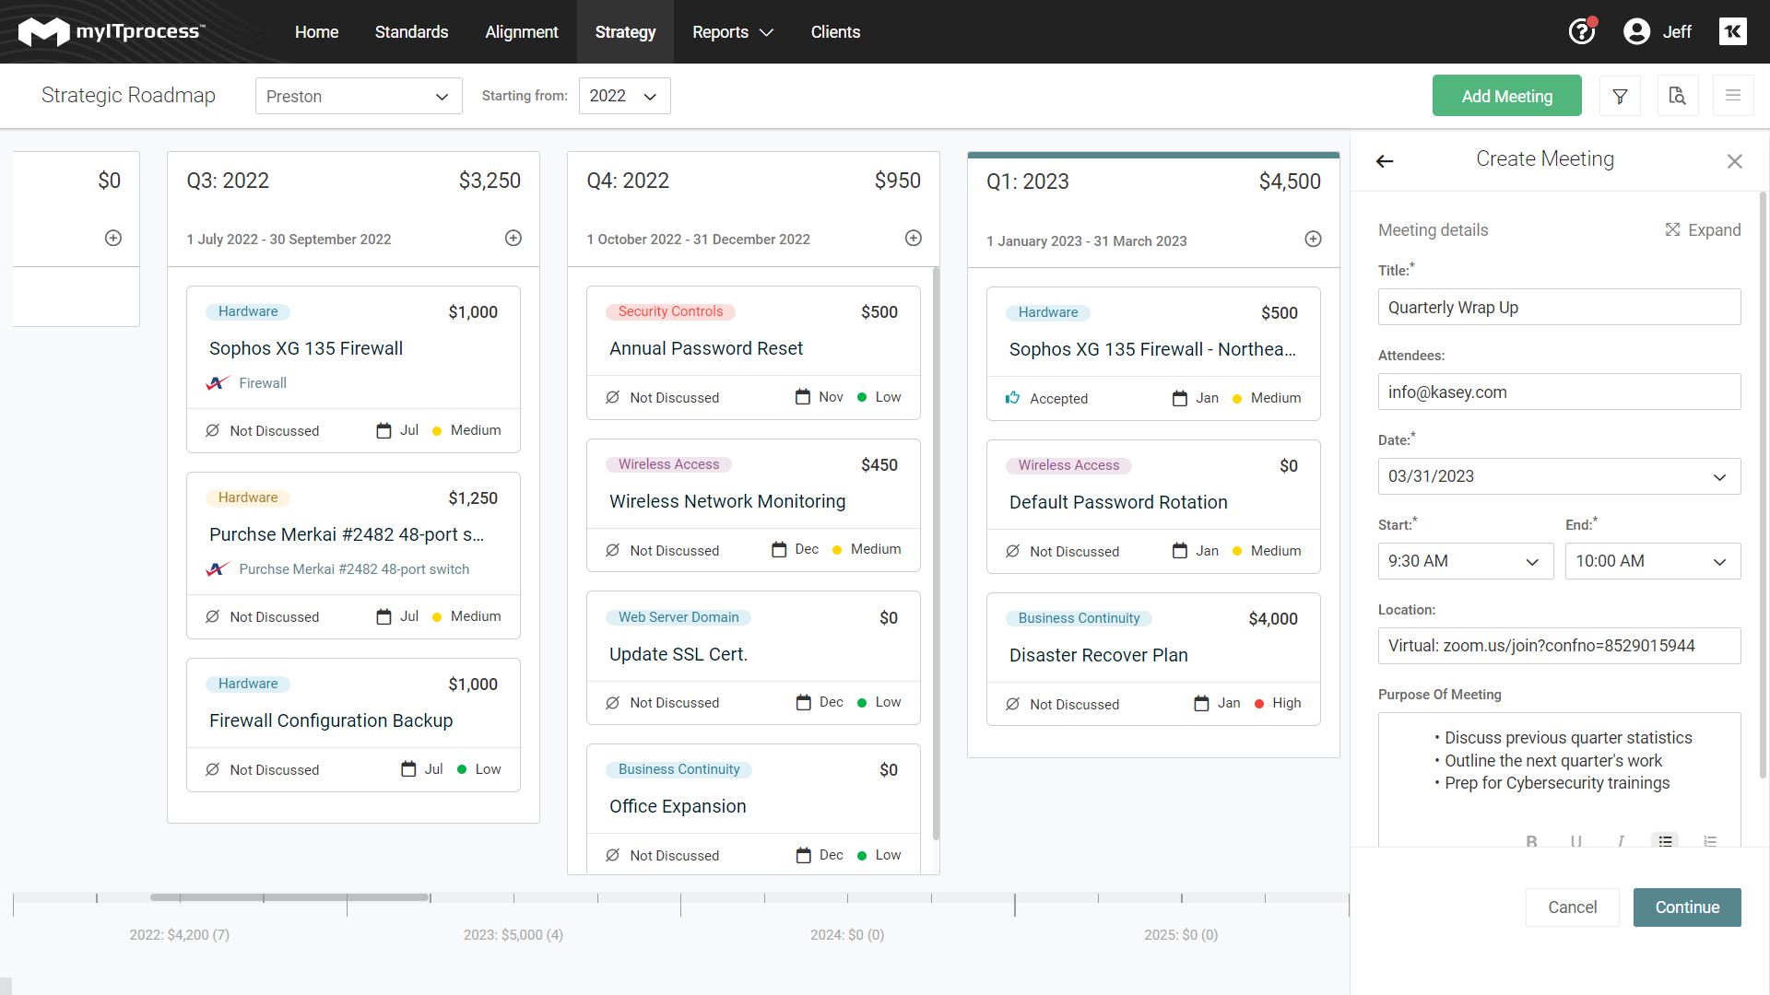The image size is (1770, 995).
Task: Open the End time 10:00 AM dropdown
Action: coord(1652,561)
